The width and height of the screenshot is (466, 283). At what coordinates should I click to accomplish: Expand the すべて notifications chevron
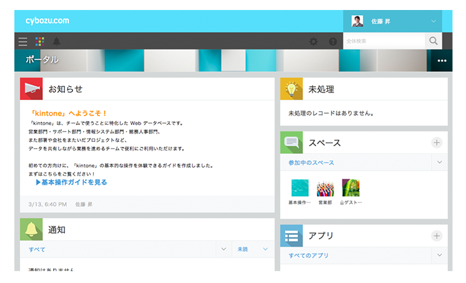point(223,249)
